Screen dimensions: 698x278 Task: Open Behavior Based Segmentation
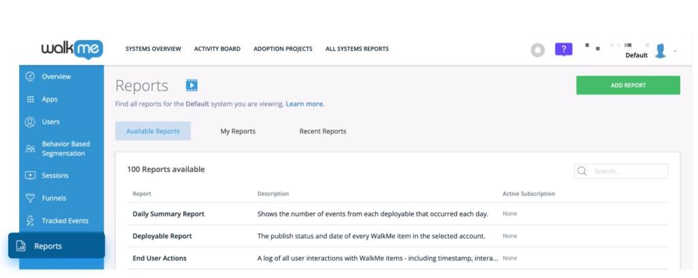(x=65, y=149)
